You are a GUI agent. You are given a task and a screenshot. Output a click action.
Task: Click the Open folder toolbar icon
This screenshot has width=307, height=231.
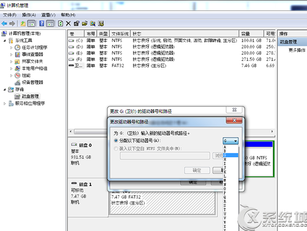pyautogui.click(x=84, y=24)
